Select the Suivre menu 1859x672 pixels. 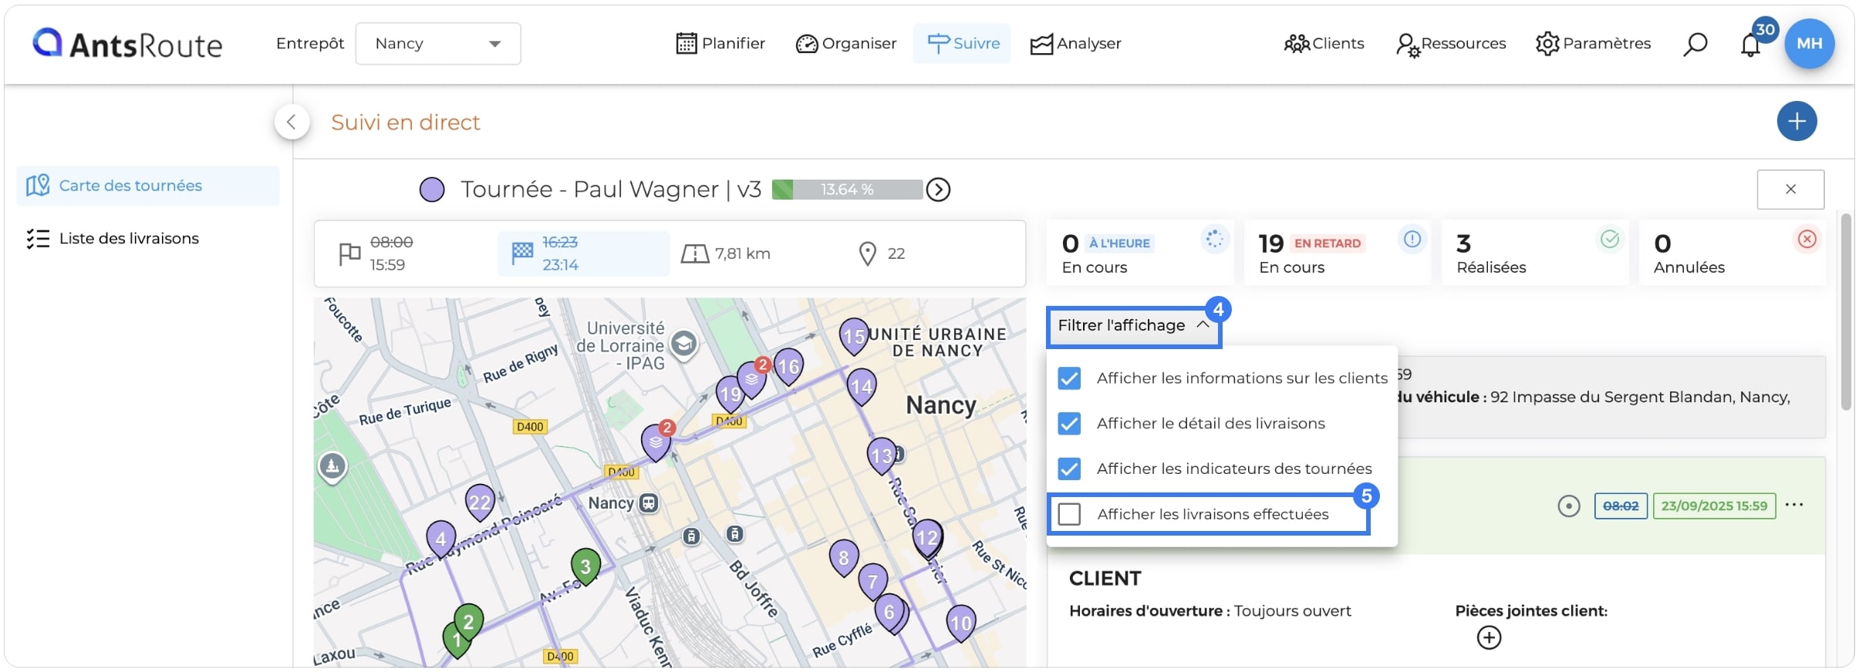(962, 44)
